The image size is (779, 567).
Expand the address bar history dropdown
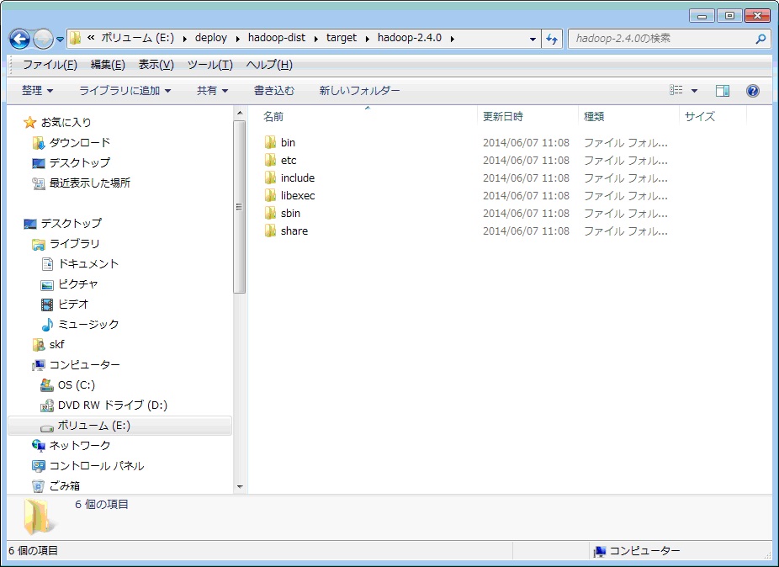[533, 39]
